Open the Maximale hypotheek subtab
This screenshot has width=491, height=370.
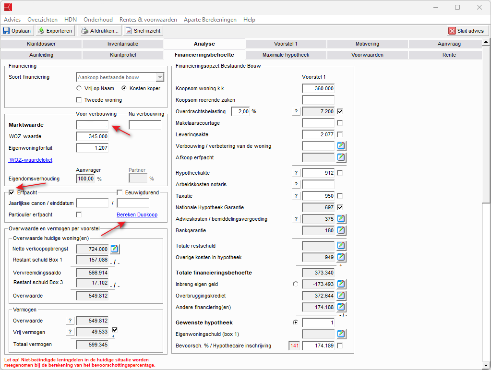coord(286,55)
